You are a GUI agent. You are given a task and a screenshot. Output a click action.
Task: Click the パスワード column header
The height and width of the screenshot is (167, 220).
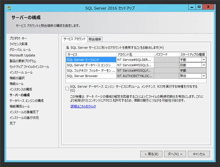(x=167, y=55)
